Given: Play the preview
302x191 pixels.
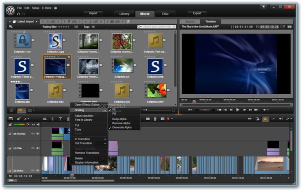Looking at the screenshot, I should [237, 110].
